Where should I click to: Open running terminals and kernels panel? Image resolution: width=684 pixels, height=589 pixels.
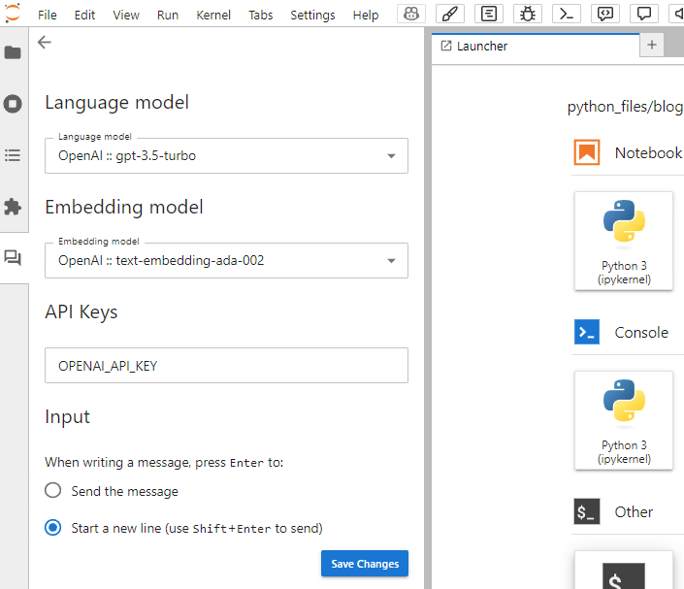pyautogui.click(x=13, y=104)
